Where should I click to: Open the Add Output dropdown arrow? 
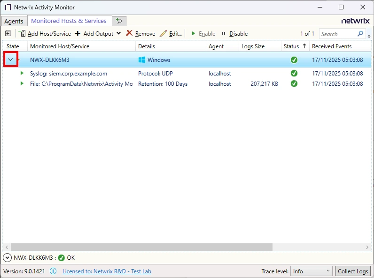coord(118,34)
